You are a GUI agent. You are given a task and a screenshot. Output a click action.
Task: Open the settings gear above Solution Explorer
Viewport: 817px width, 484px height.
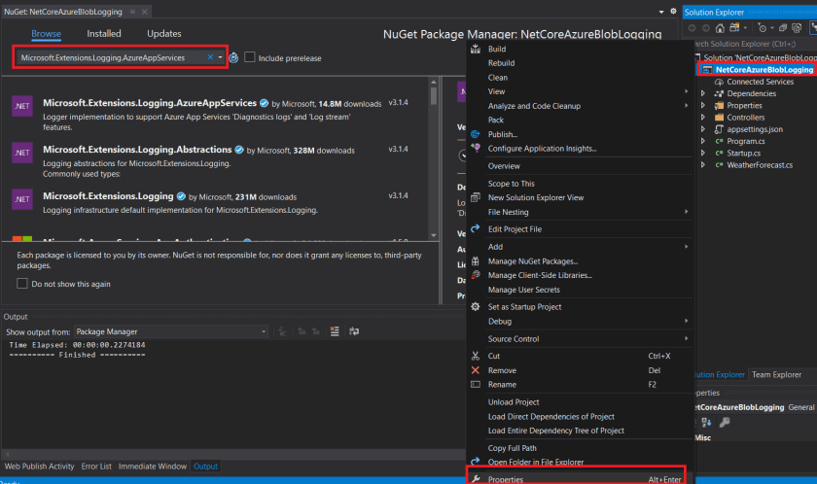(x=673, y=12)
